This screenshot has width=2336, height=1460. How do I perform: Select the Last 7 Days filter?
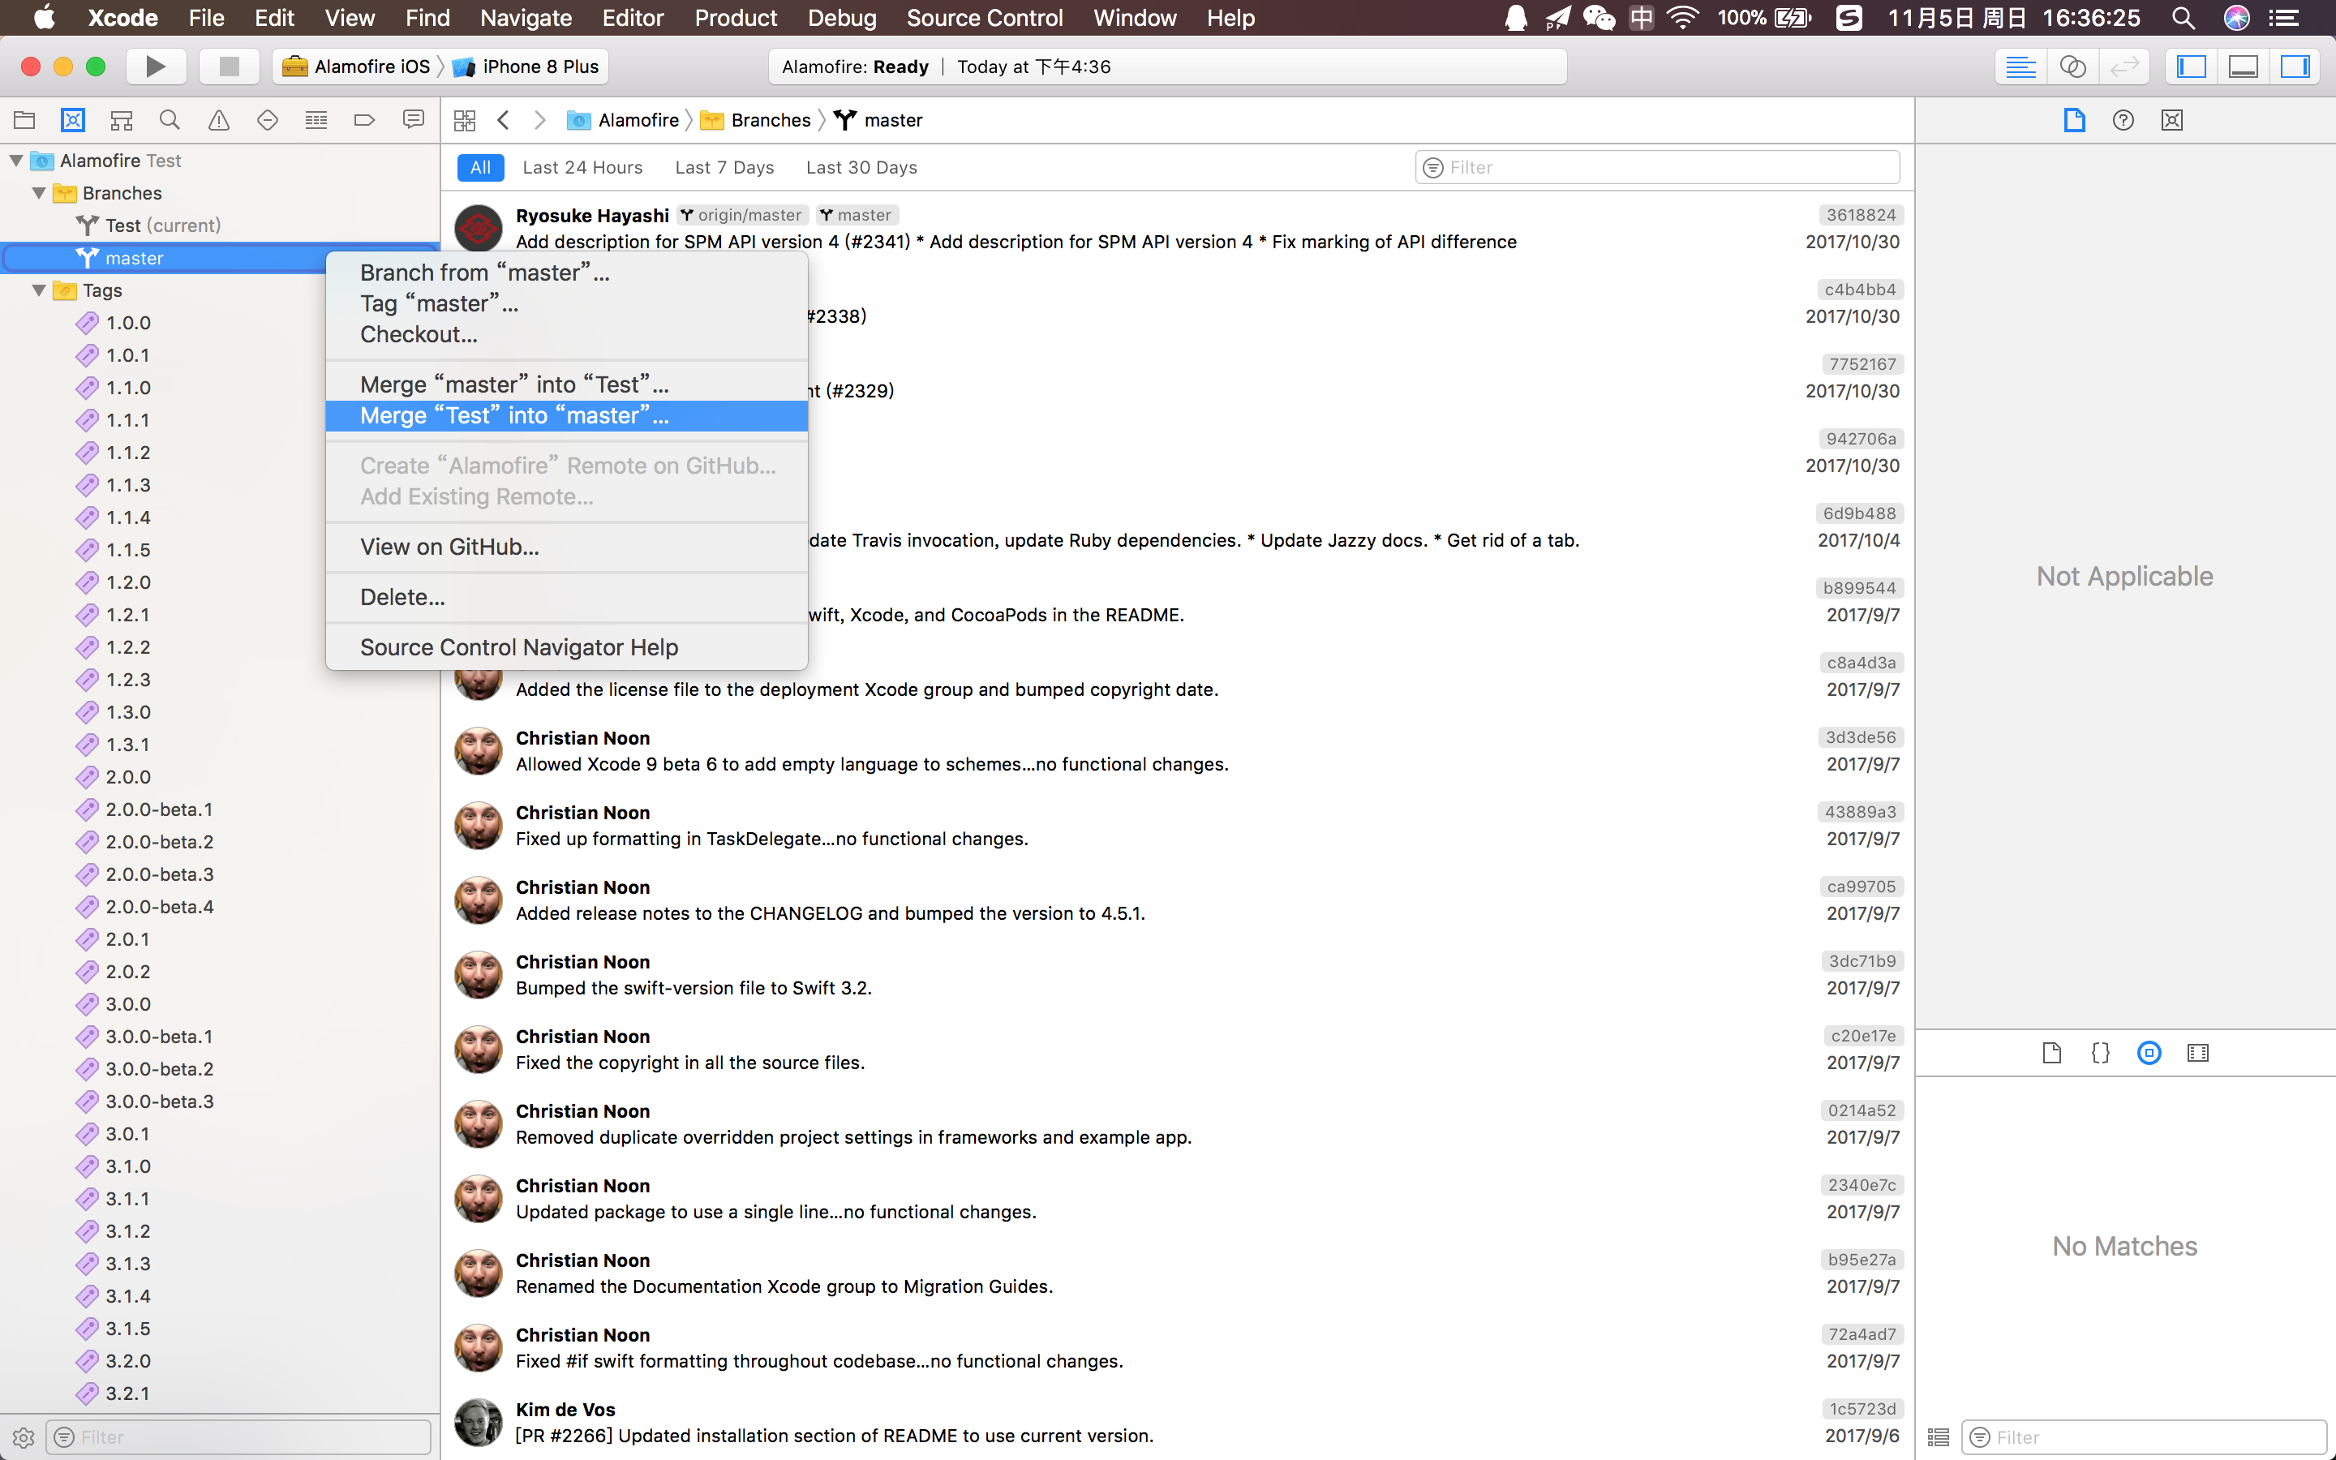click(724, 167)
